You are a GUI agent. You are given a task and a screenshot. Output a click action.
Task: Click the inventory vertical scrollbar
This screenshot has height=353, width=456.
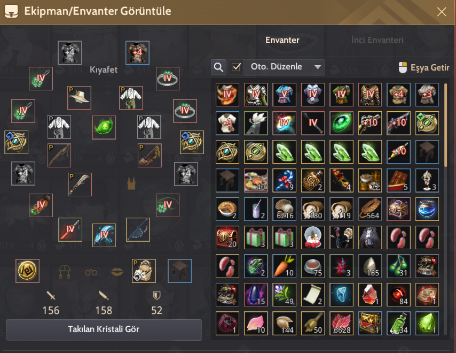[x=445, y=125]
